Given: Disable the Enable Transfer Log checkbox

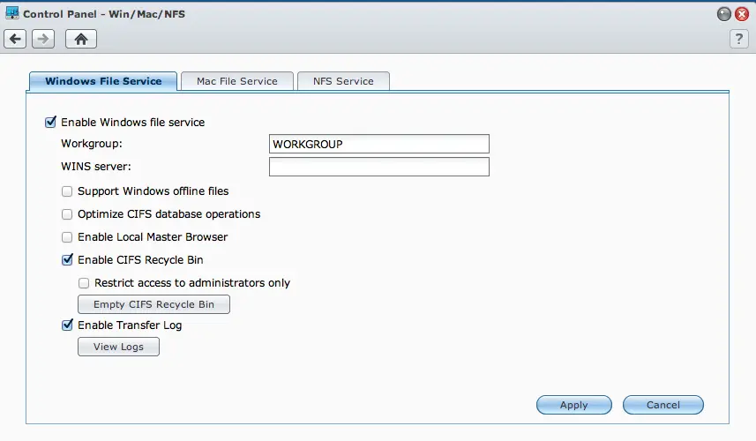Looking at the screenshot, I should click(x=67, y=325).
